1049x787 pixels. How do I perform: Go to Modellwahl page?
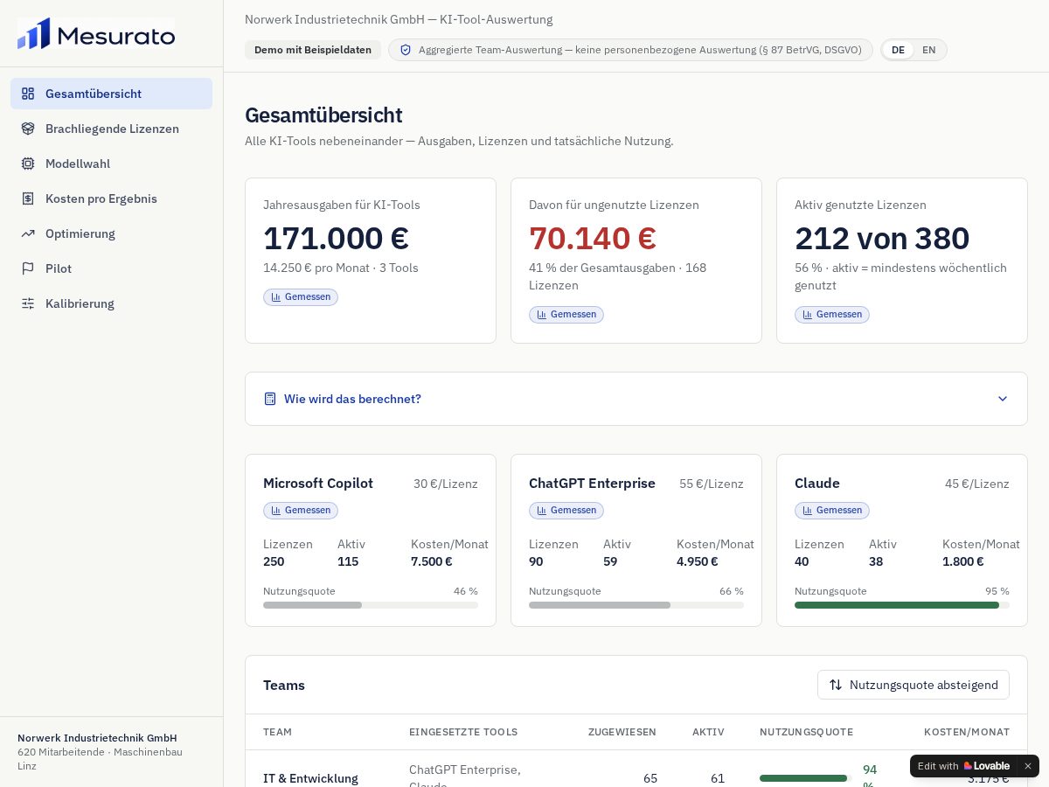111,164
